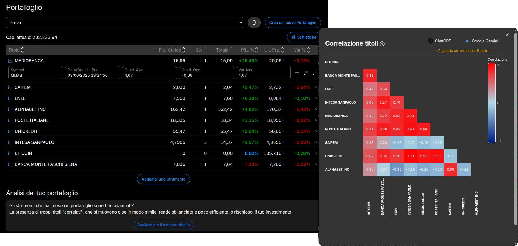Open chart icon for MEDIOBANCA row
The width and height of the screenshot is (518, 246).
pos(10,61)
